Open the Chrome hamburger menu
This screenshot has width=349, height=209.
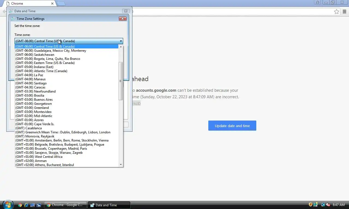coord(344,11)
